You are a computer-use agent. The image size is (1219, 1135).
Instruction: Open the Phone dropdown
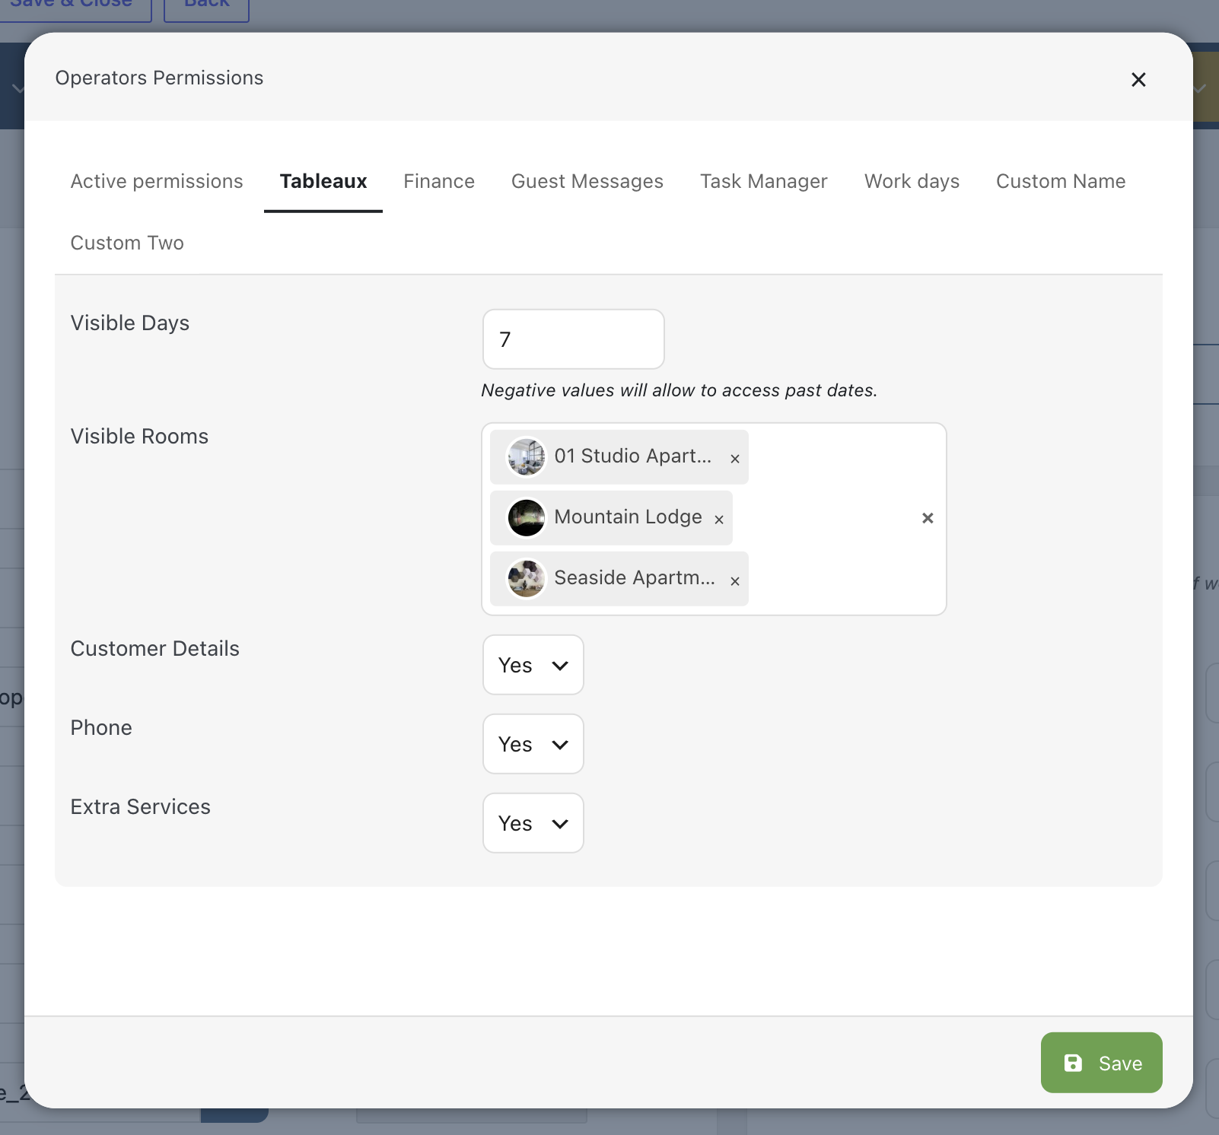(x=533, y=744)
